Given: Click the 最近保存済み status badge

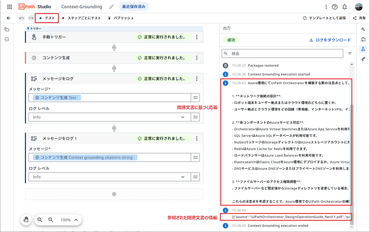Looking at the screenshot, I should point(134,7).
